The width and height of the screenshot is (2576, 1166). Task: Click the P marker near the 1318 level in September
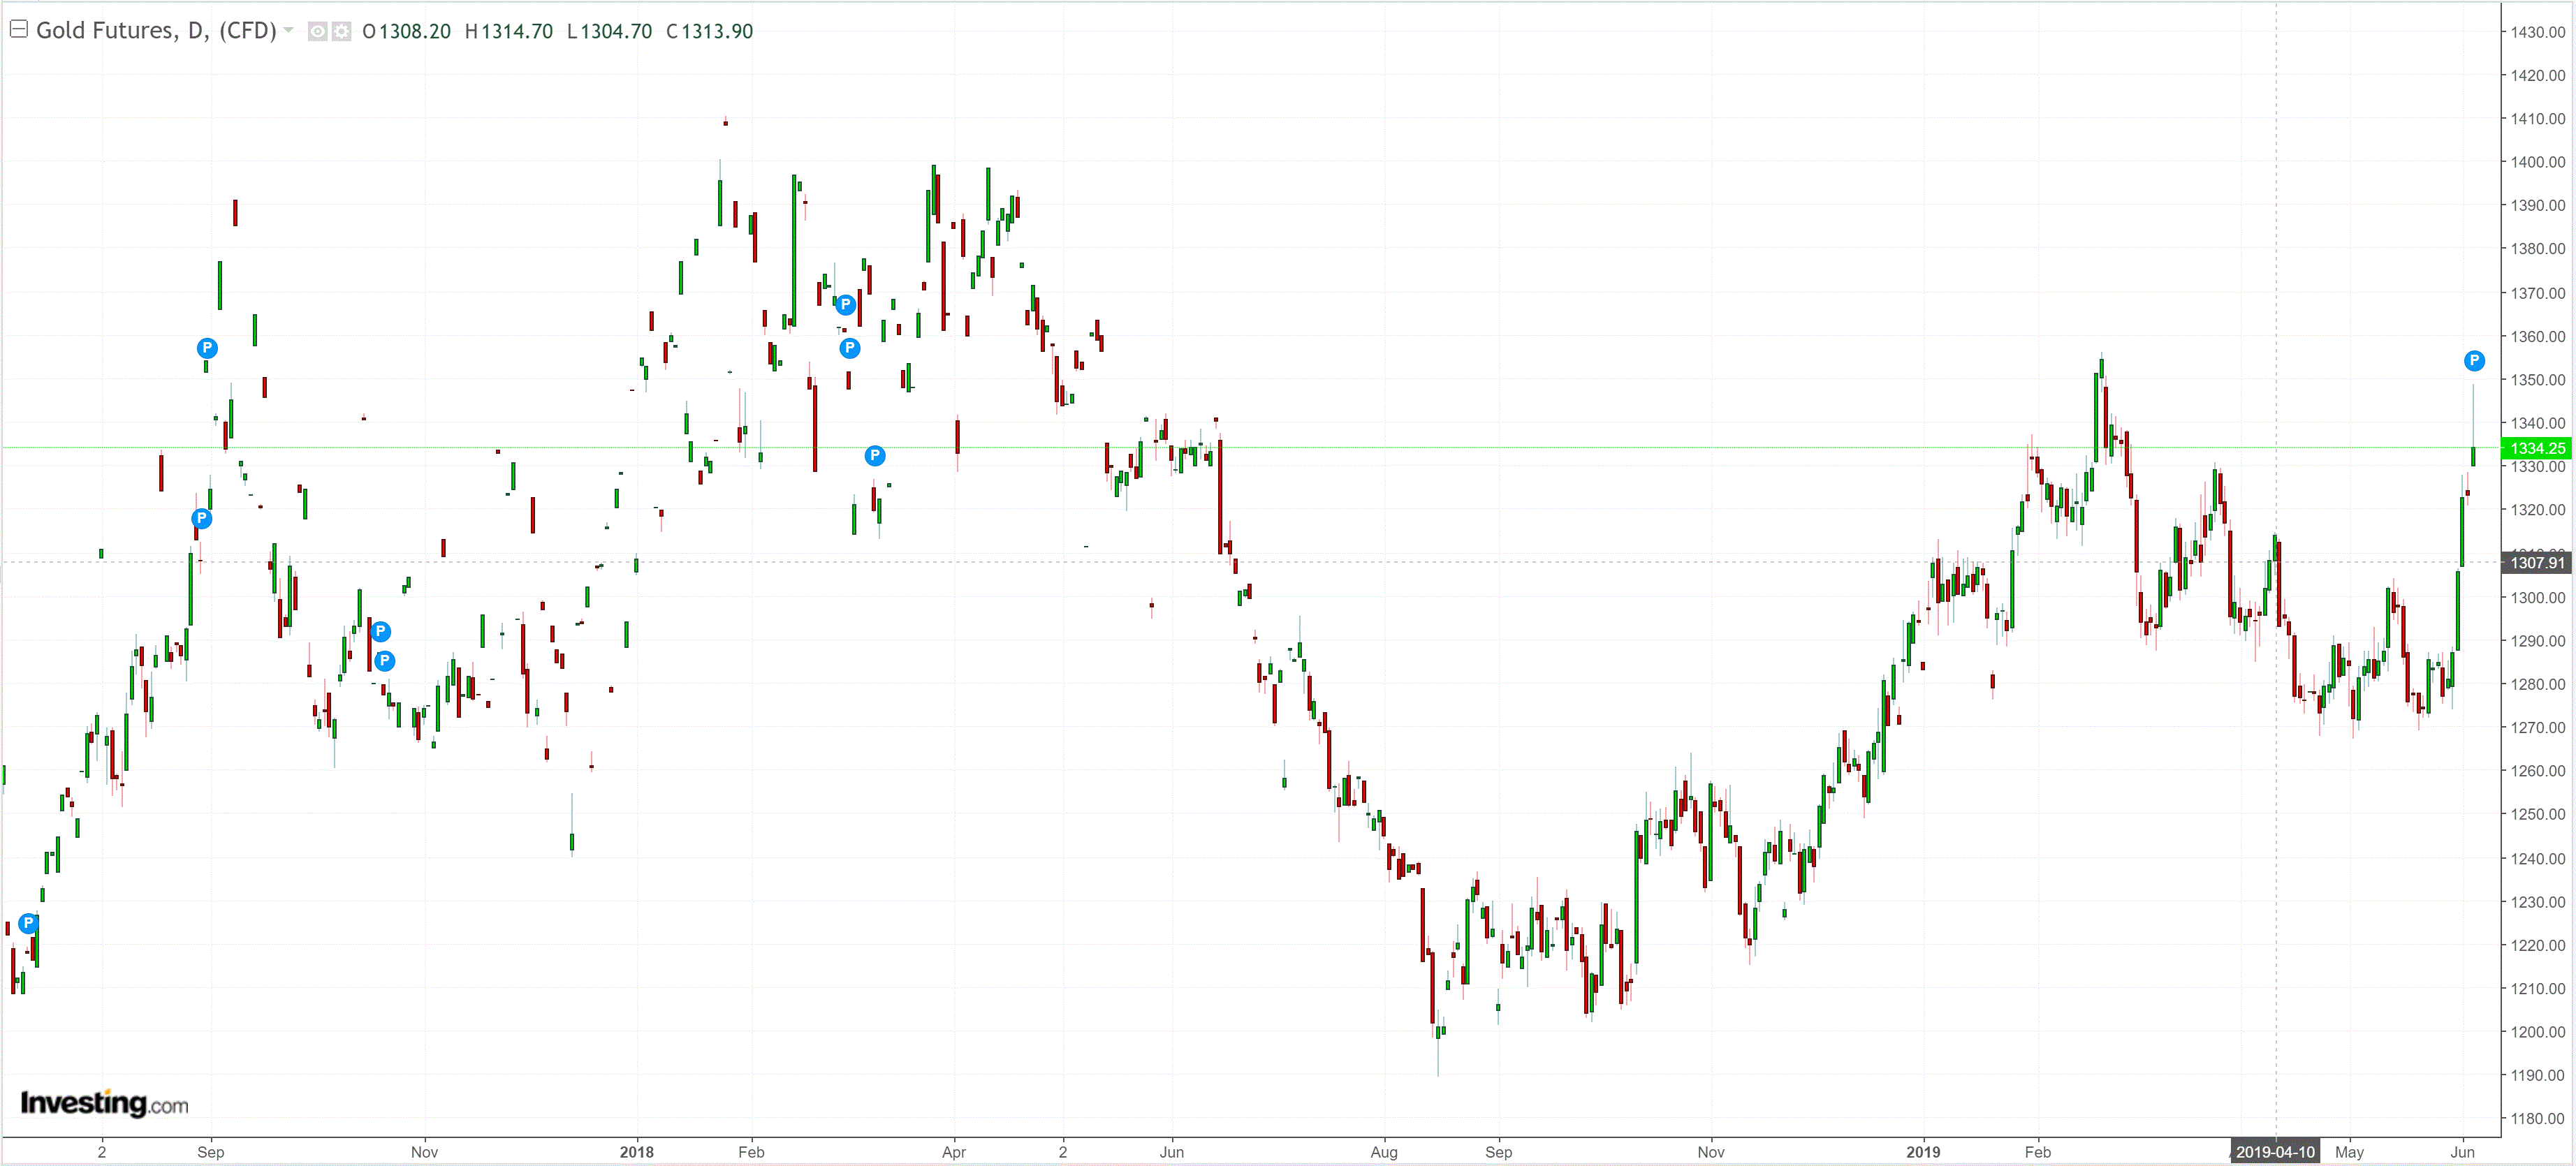(x=201, y=517)
